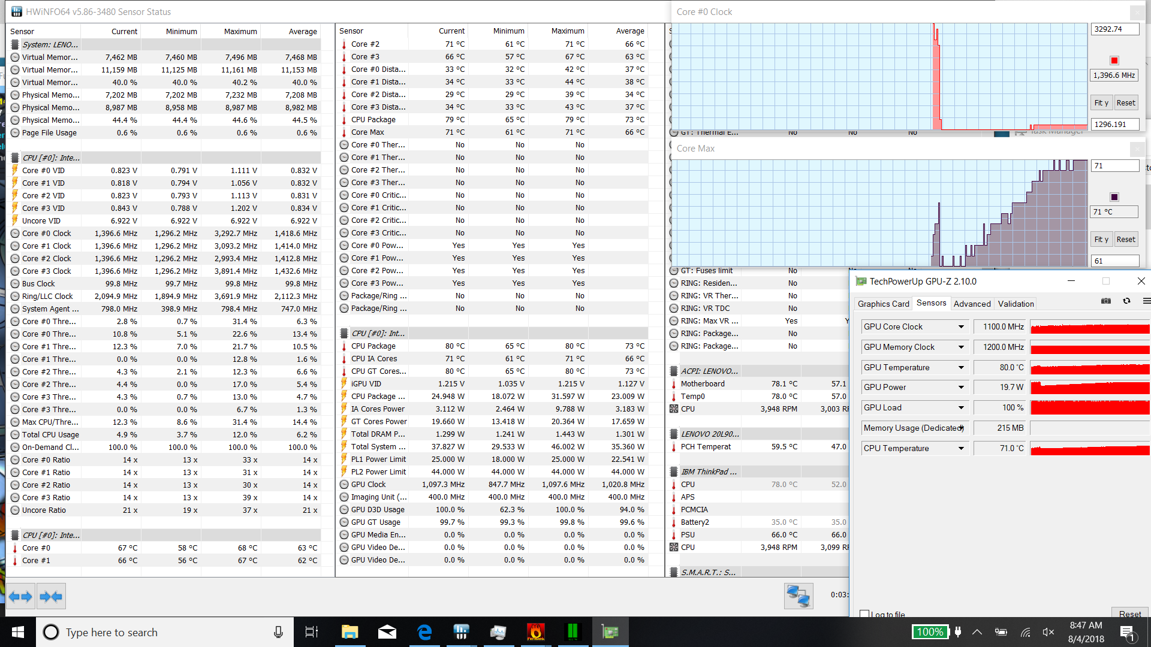Open the GPU Temperature sensor dropdown
Image resolution: width=1151 pixels, height=647 pixels.
[x=961, y=368]
